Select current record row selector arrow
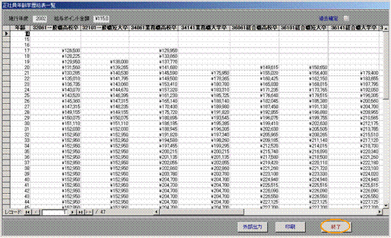Viewport: 391px width, 238px height. (6, 34)
